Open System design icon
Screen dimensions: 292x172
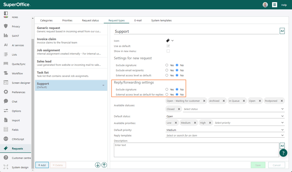pyautogui.click(x=6, y=167)
